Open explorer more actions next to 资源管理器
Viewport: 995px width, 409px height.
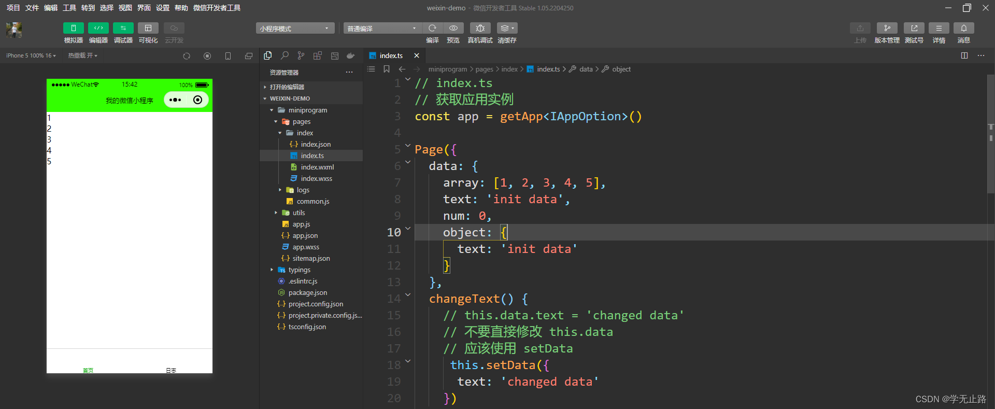pos(349,73)
